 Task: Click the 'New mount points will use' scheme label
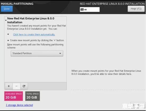[35, 46]
